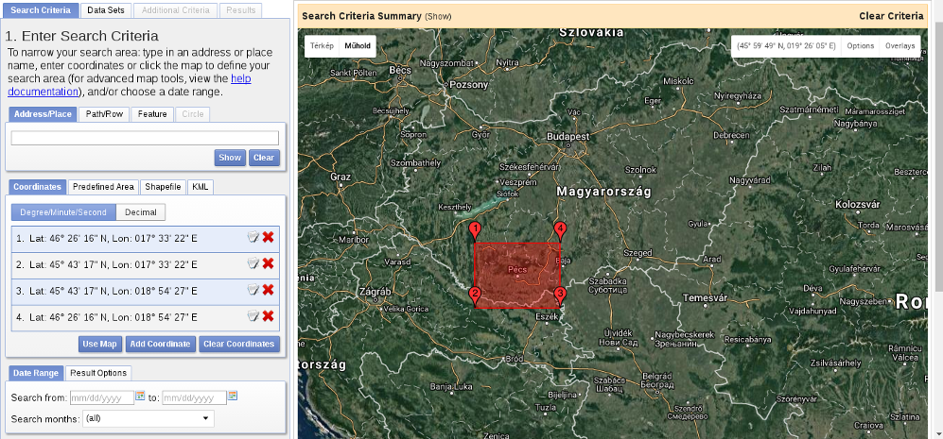Click the Show address button
943x439 pixels.
point(230,158)
